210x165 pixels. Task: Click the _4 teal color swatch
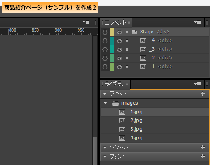point(112,41)
